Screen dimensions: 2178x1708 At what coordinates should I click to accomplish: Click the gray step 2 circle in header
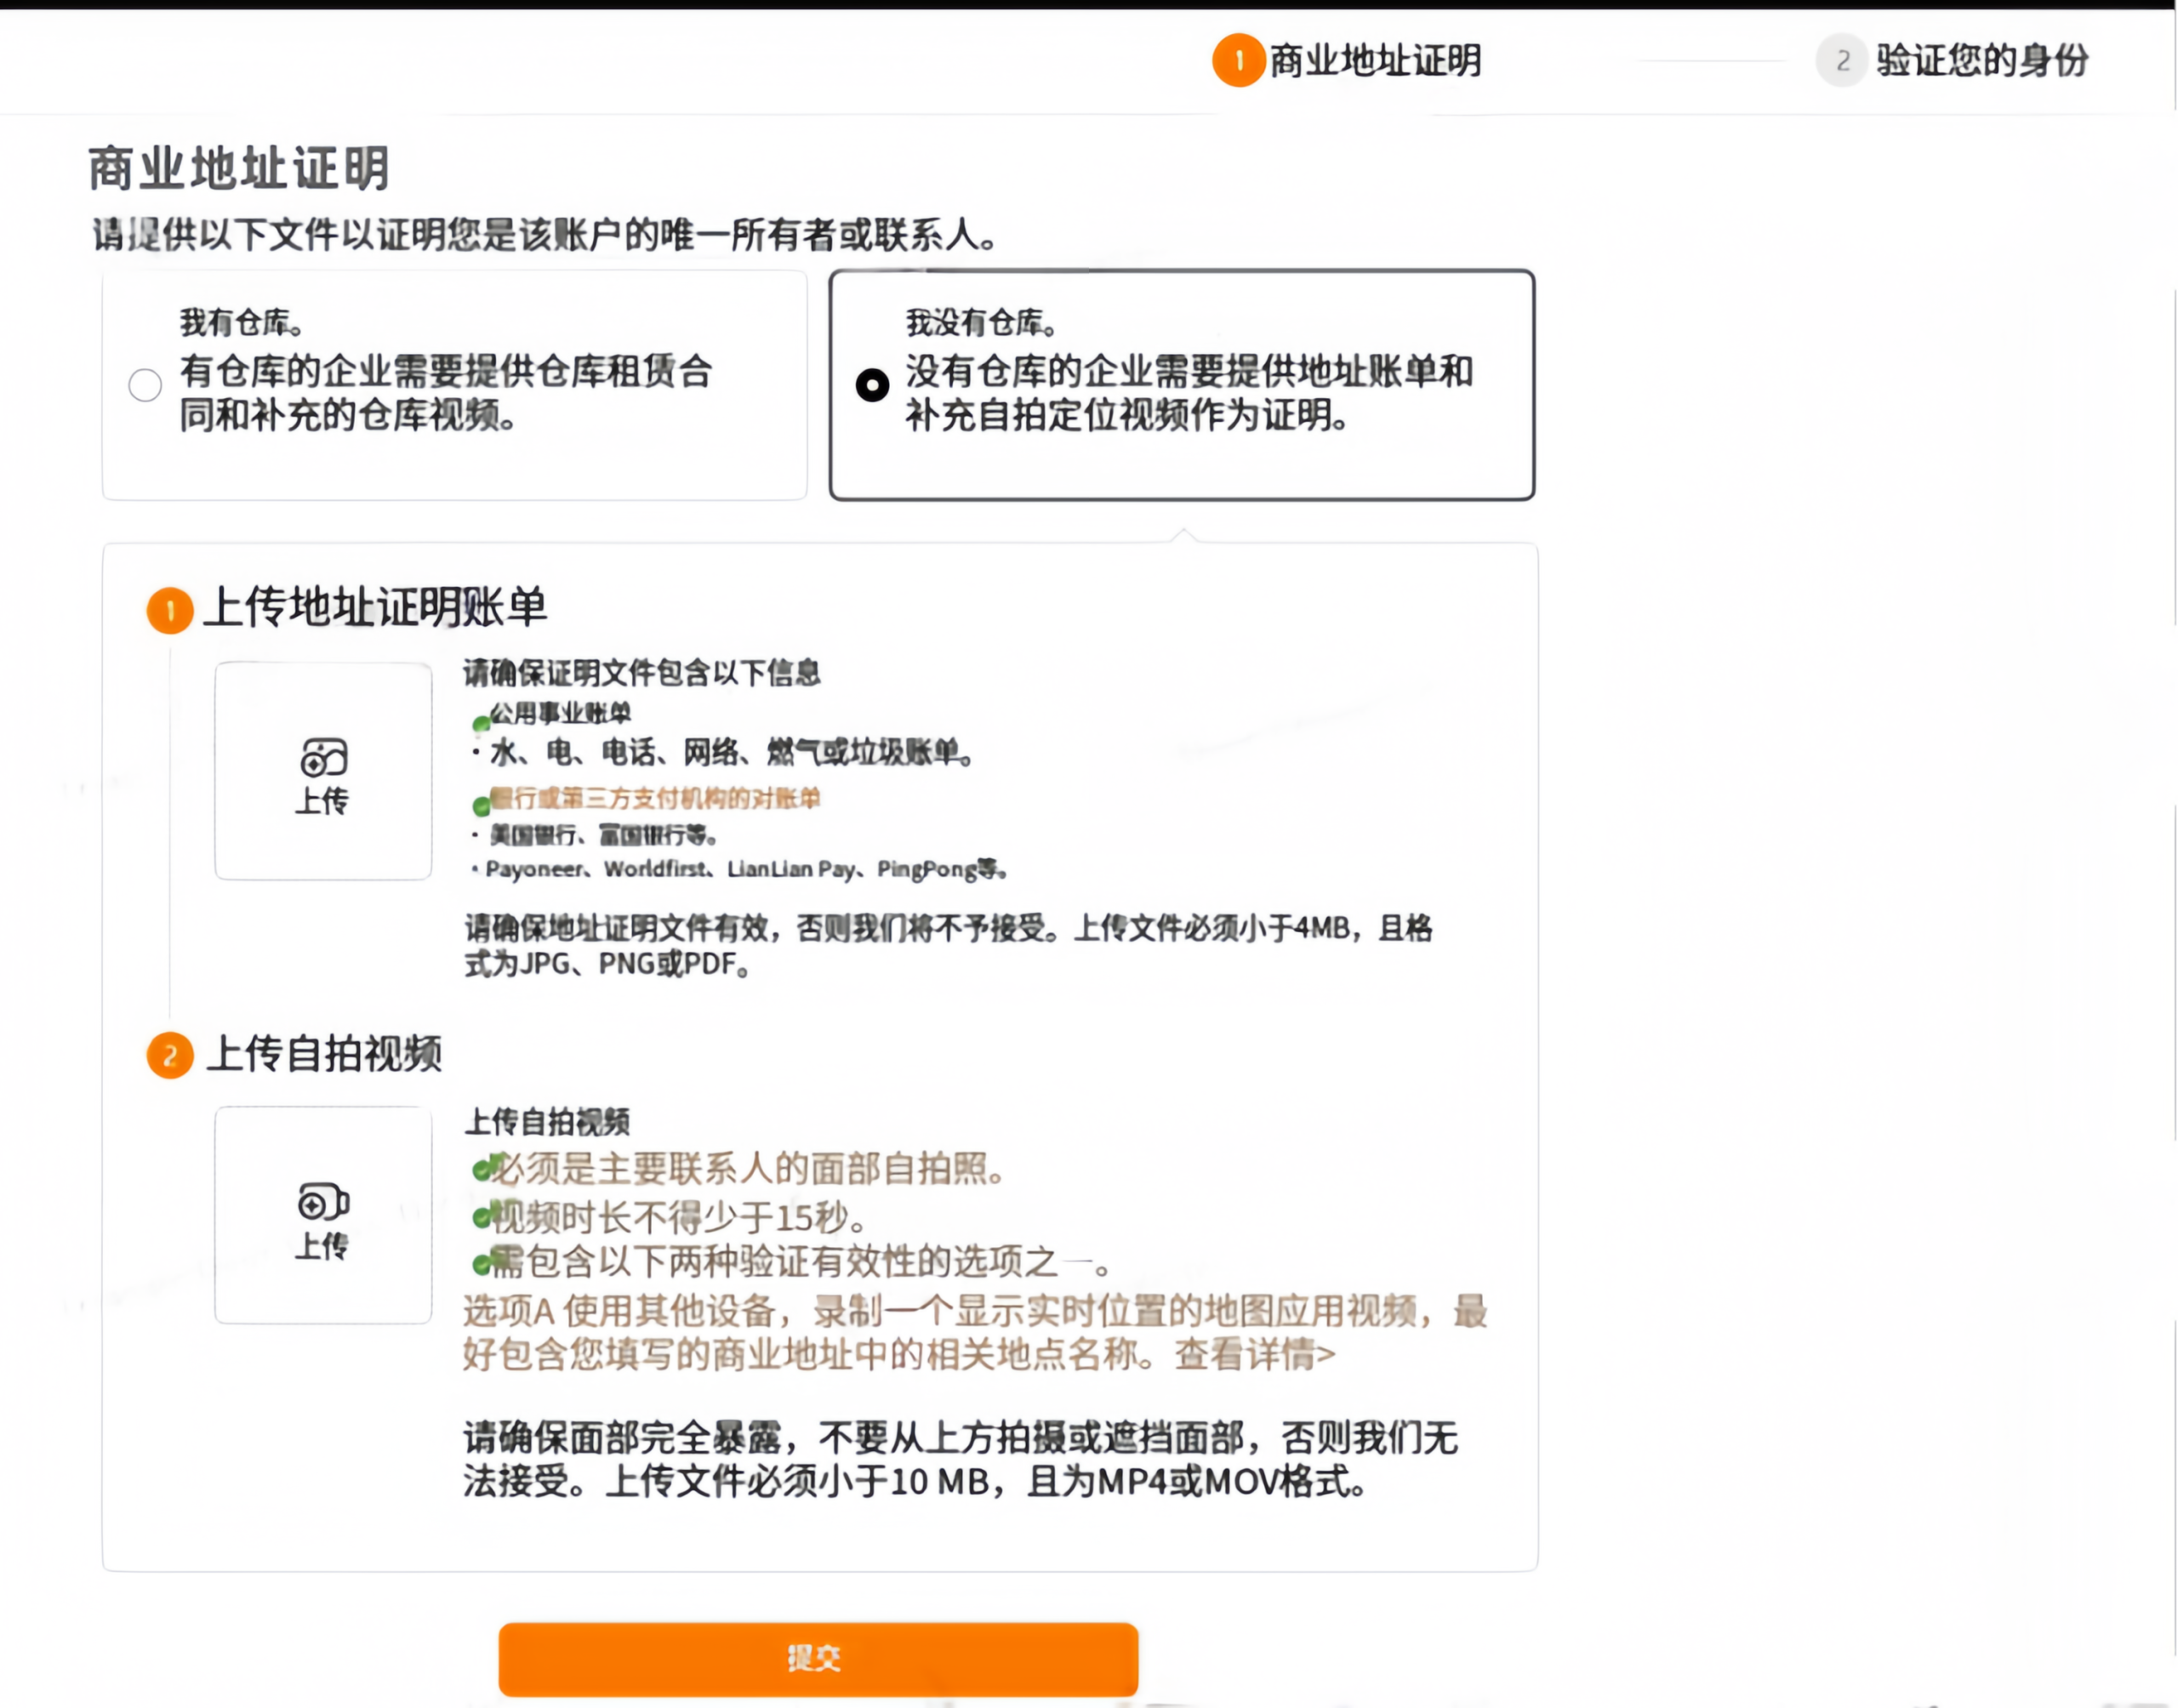coord(1841,60)
